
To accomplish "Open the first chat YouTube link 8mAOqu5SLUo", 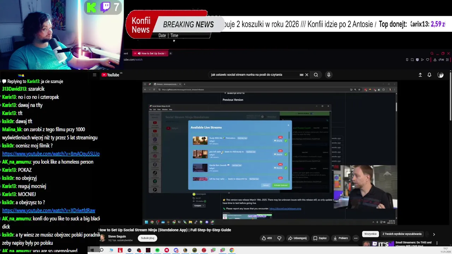I will (x=51, y=154).
